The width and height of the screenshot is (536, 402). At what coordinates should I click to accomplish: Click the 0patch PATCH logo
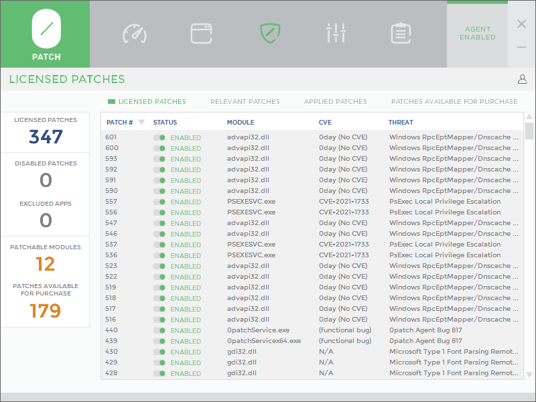tap(46, 34)
